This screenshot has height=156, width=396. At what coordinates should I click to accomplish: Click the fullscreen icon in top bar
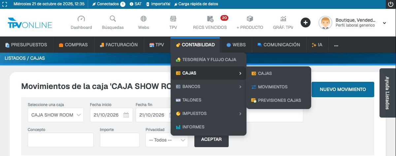[x=5, y=4]
